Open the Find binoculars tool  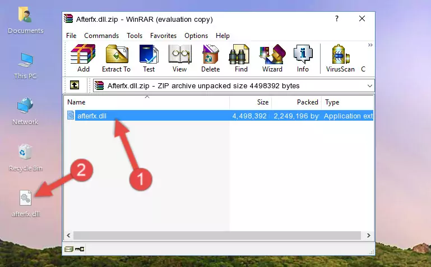pos(241,58)
